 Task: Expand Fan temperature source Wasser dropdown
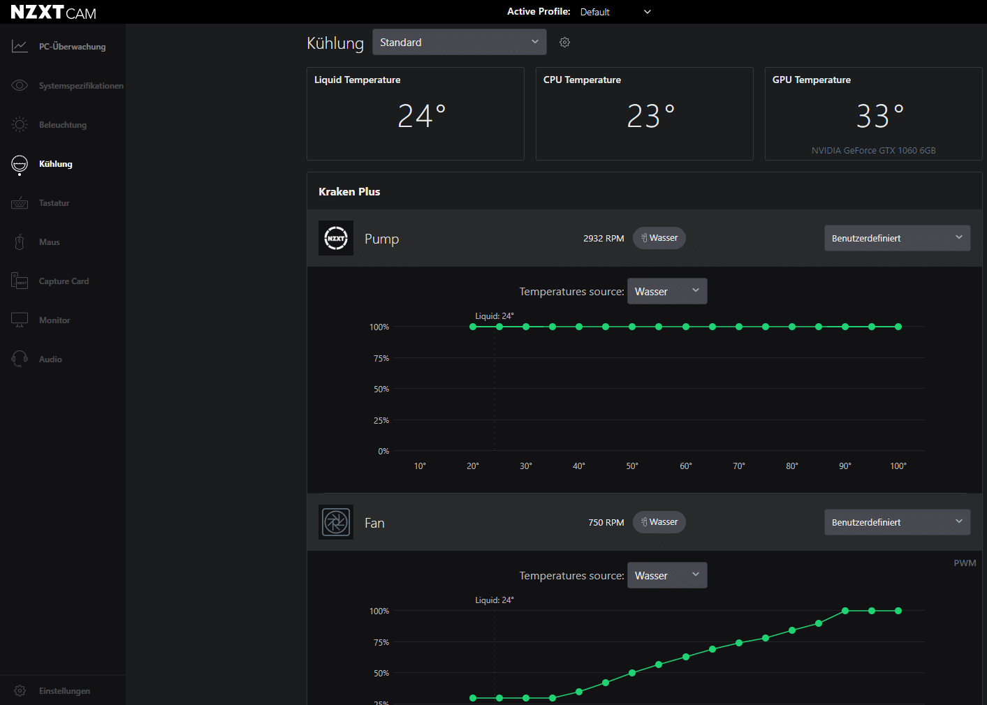pyautogui.click(x=666, y=575)
